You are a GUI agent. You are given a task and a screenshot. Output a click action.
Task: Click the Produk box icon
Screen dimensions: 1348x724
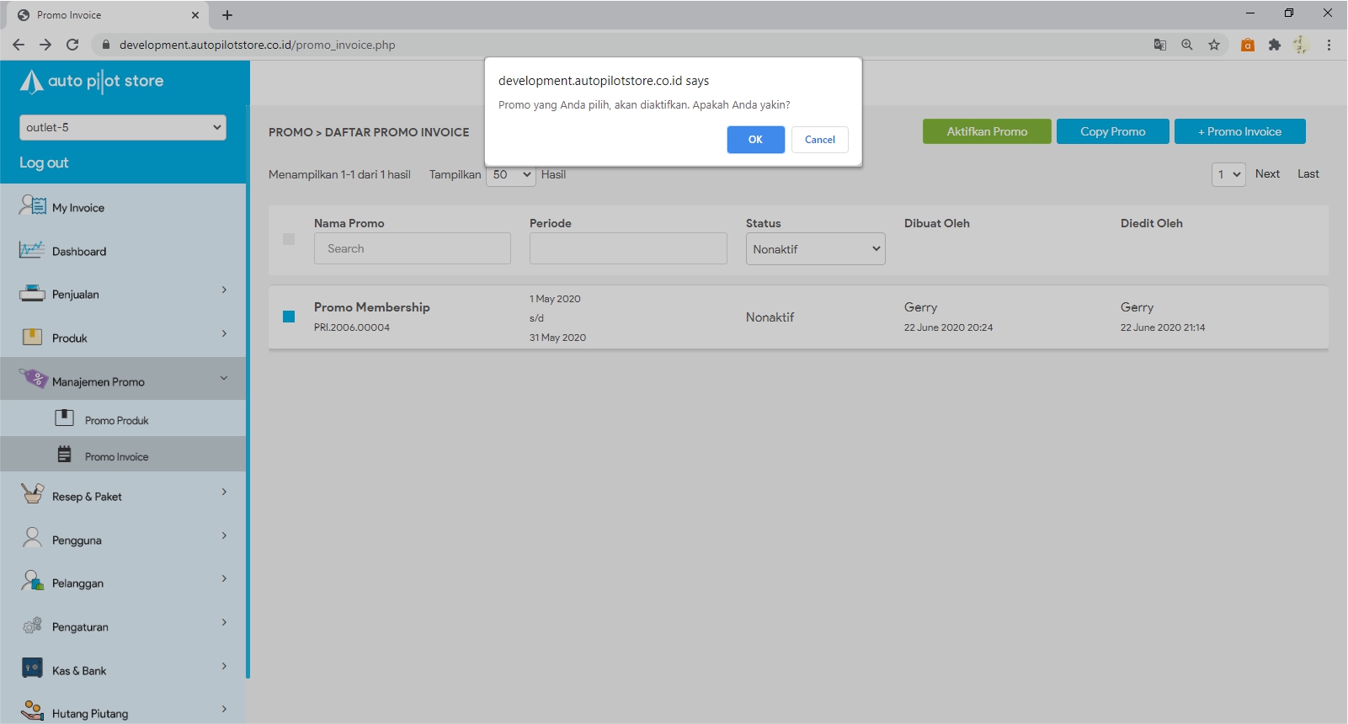pyautogui.click(x=32, y=337)
